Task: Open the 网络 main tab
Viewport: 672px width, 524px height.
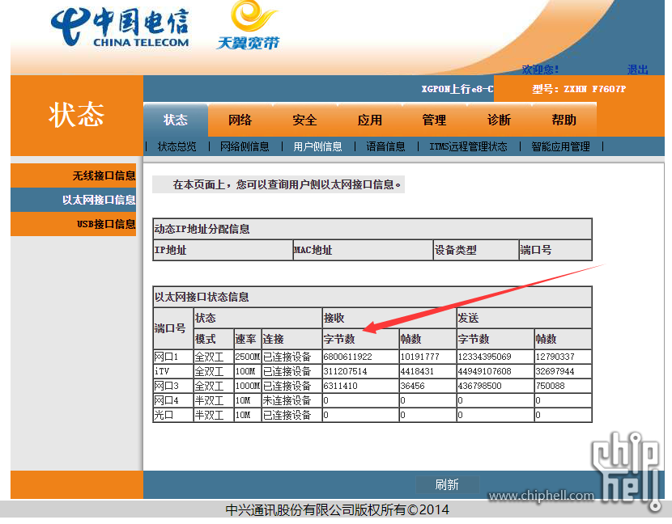Action: coord(240,120)
